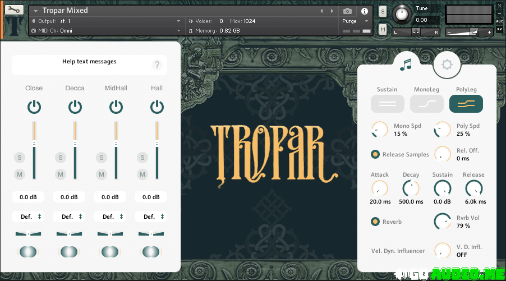Toggle power for the Close microphone
Image resolution: width=506 pixels, height=281 pixels.
tap(34, 107)
